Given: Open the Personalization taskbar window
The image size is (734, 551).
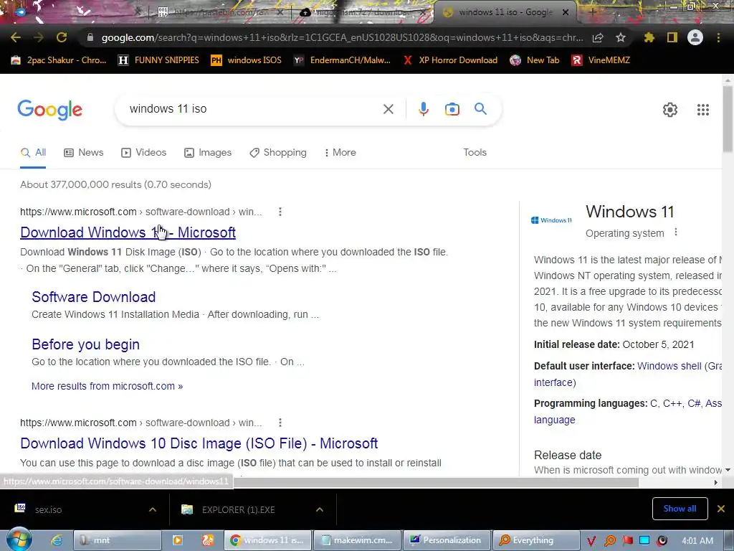Looking at the screenshot, I should [x=447, y=540].
